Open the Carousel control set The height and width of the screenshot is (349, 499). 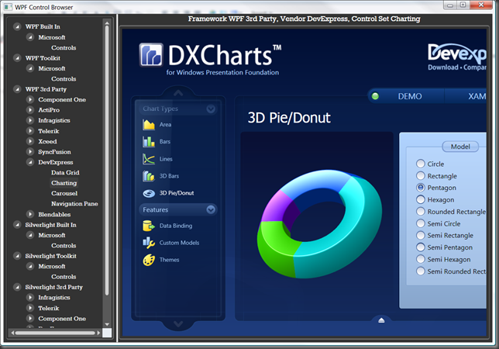pyautogui.click(x=64, y=193)
